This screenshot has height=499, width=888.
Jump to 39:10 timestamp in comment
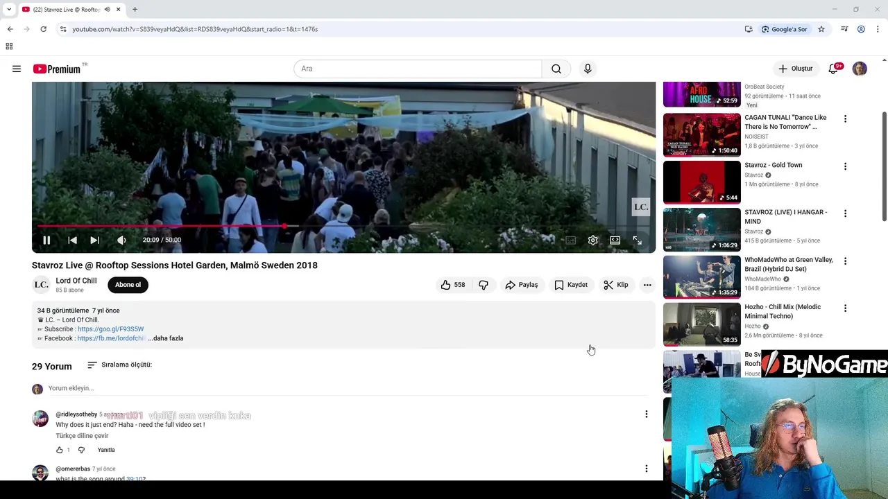135,478
